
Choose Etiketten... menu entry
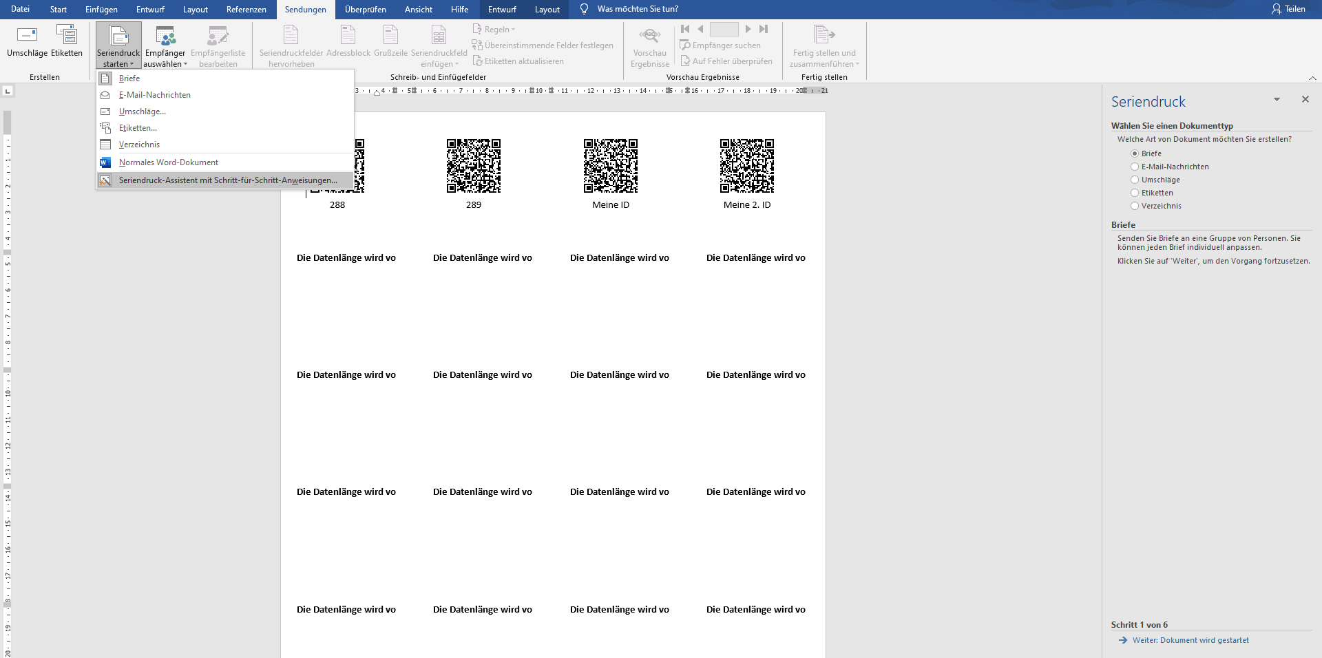(x=225, y=128)
